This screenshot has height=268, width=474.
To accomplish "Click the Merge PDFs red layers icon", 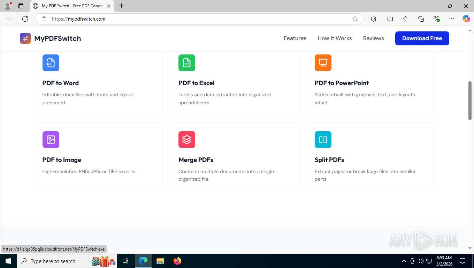I will click(x=187, y=140).
